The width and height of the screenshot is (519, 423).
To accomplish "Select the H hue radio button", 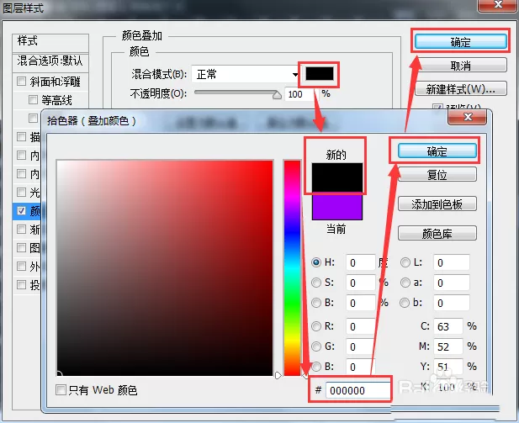I will (x=316, y=262).
